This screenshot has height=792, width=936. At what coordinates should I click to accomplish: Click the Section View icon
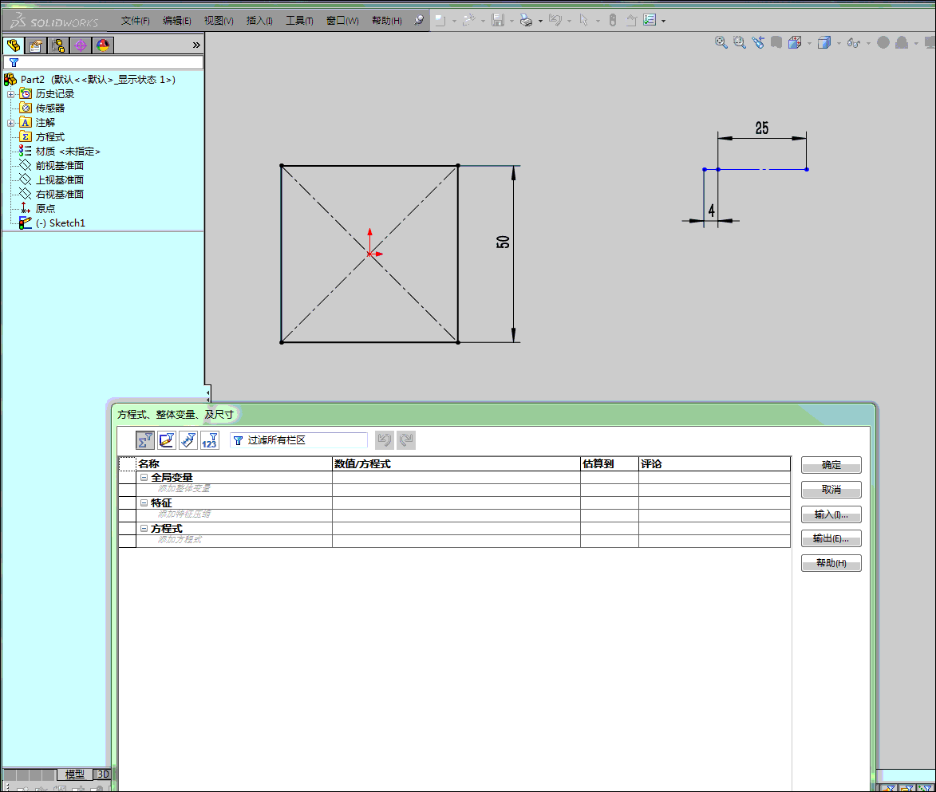[x=776, y=42]
